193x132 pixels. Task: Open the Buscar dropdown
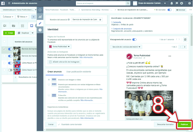[8, 17]
